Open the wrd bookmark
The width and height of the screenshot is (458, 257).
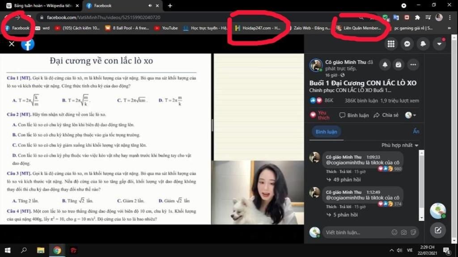[42, 28]
